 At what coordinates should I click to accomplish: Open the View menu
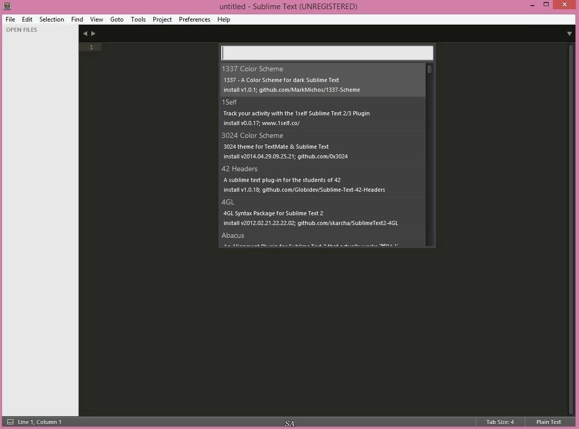click(x=97, y=19)
